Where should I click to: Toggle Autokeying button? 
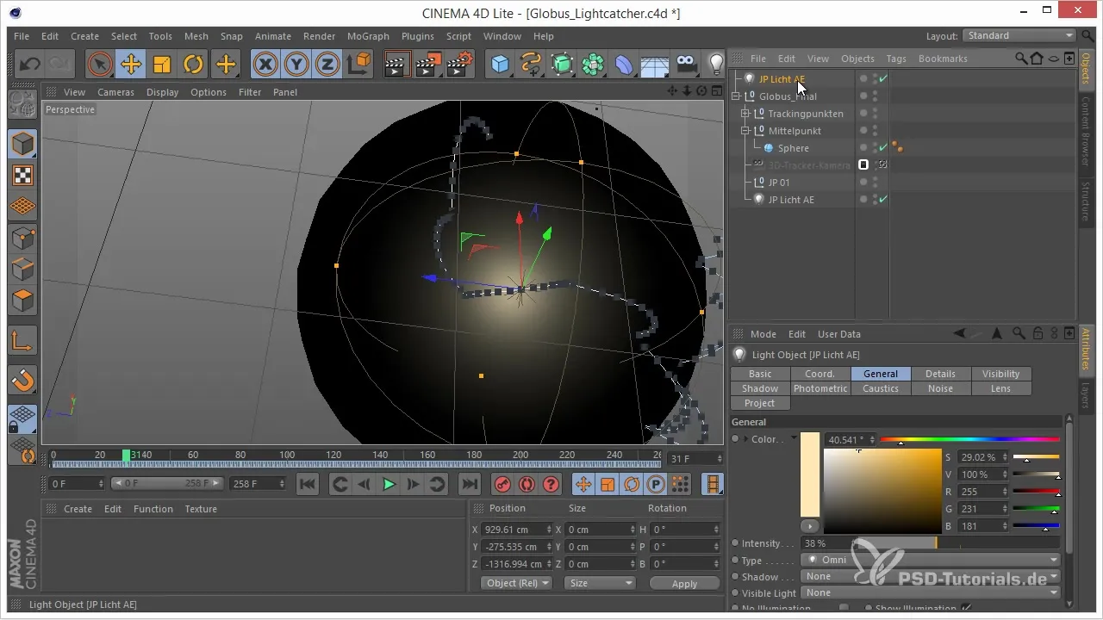527,485
